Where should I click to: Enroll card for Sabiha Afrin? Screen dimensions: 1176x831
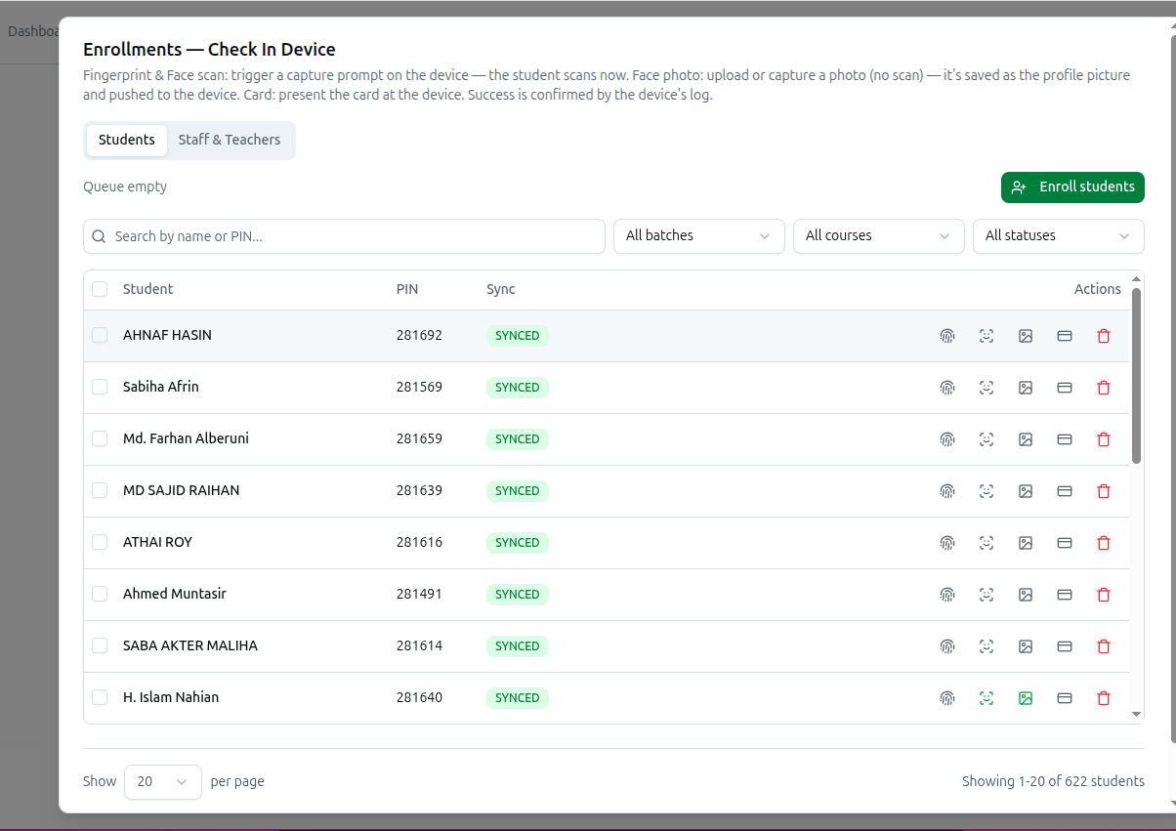point(1065,388)
